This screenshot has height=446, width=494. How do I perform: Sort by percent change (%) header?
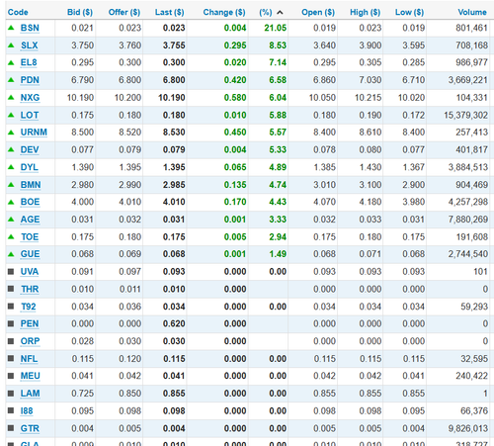coord(266,12)
